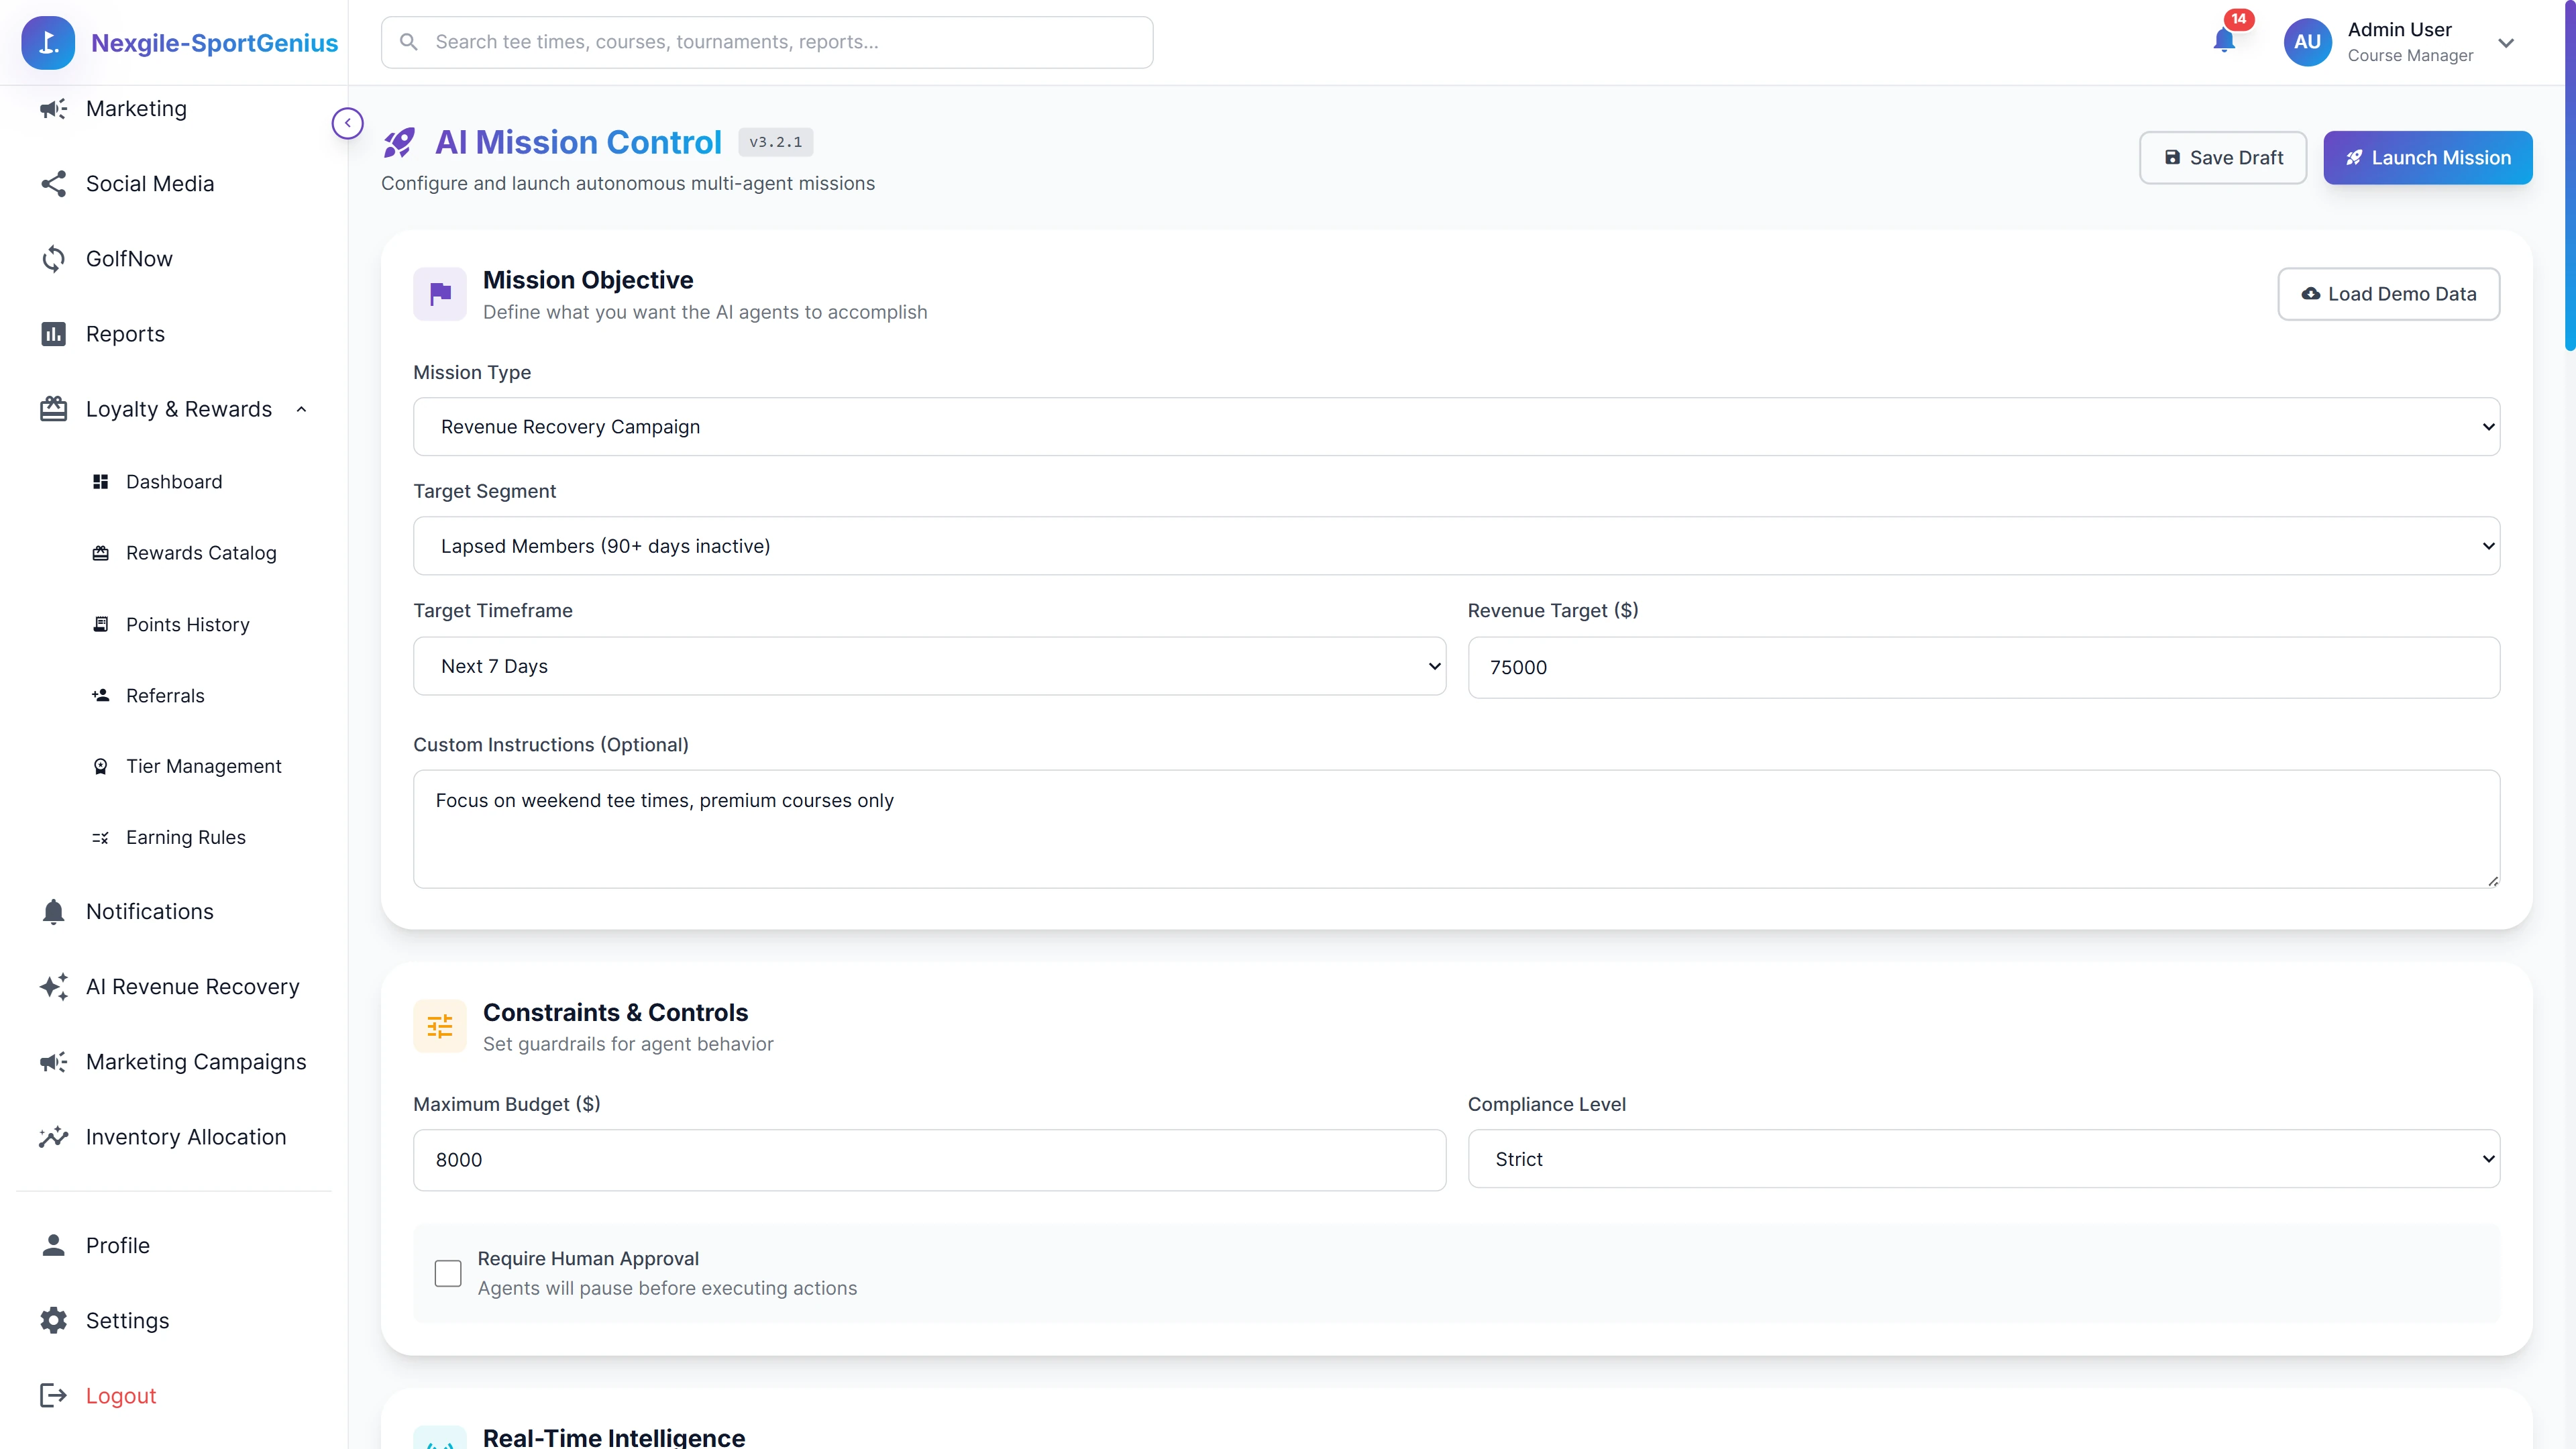Image resolution: width=2576 pixels, height=1449 pixels.
Task: Enable the Require Human Approval checkbox
Action: (448, 1273)
